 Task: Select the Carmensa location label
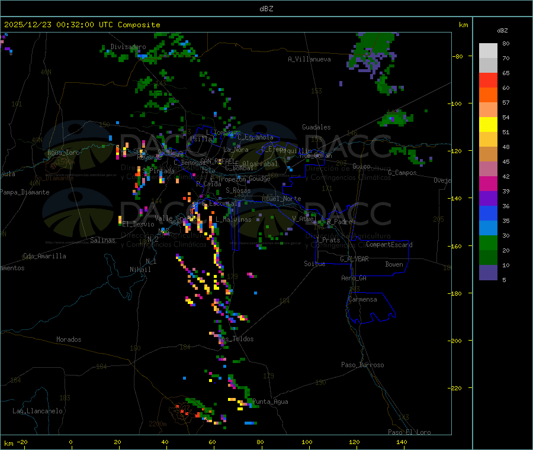point(362,299)
